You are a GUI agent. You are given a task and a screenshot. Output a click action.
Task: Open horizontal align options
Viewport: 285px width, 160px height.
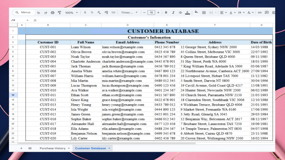tap(223, 12)
